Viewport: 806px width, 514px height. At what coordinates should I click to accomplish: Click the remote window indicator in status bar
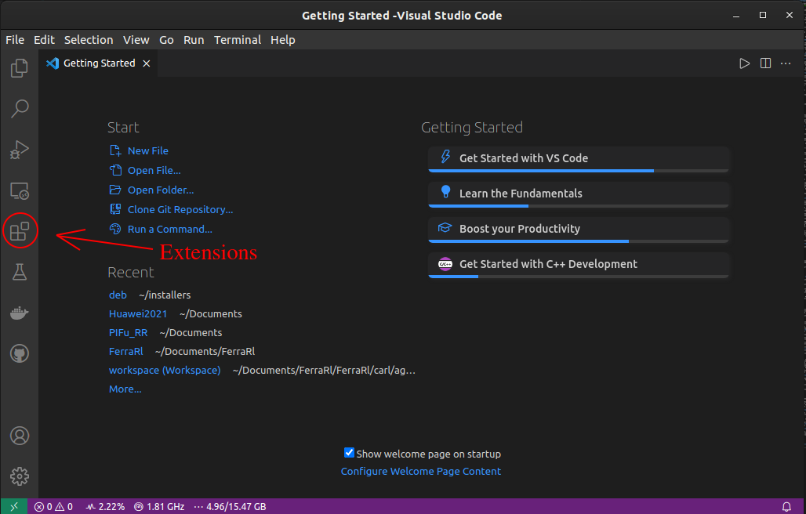pos(14,506)
